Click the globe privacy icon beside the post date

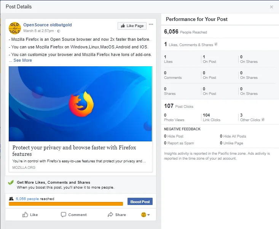point(59,31)
